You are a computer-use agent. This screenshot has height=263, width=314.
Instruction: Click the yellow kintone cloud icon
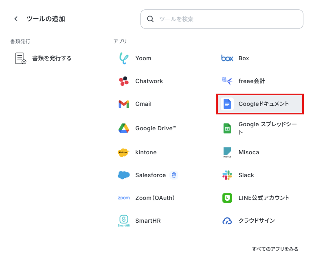point(124,152)
